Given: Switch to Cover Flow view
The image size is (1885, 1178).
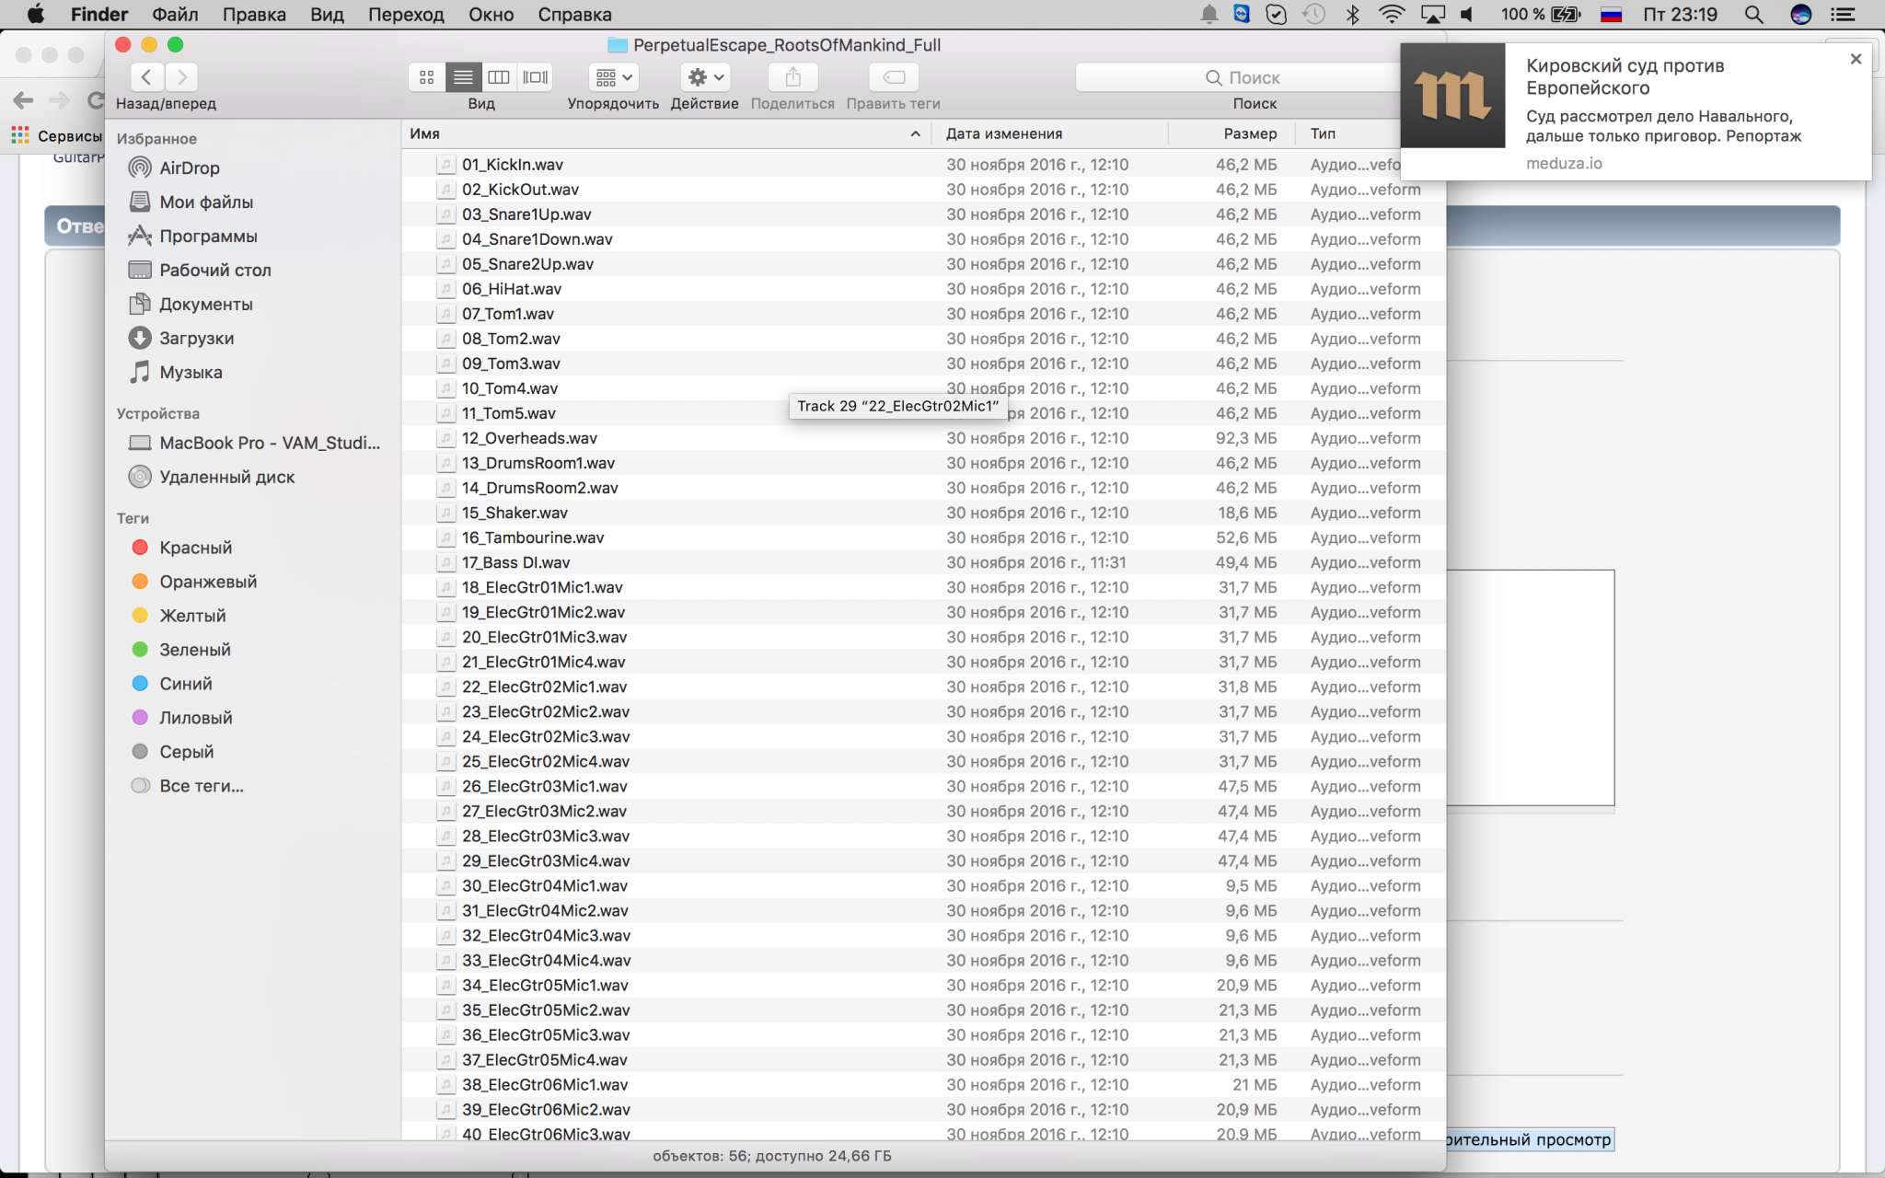Looking at the screenshot, I should pos(535,77).
